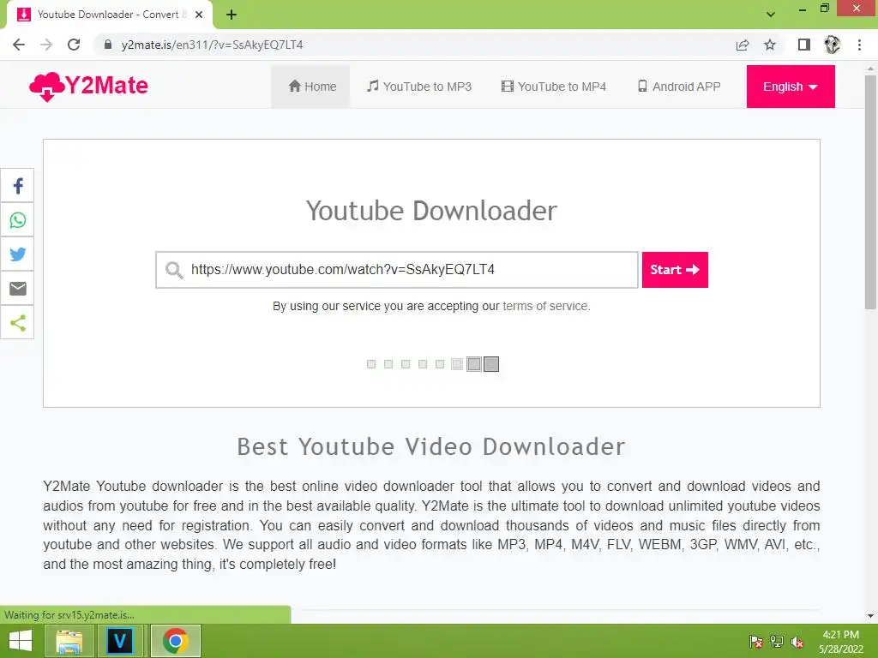The width and height of the screenshot is (878, 658).
Task: Click the magnifier icon in search box
Action: click(x=174, y=270)
